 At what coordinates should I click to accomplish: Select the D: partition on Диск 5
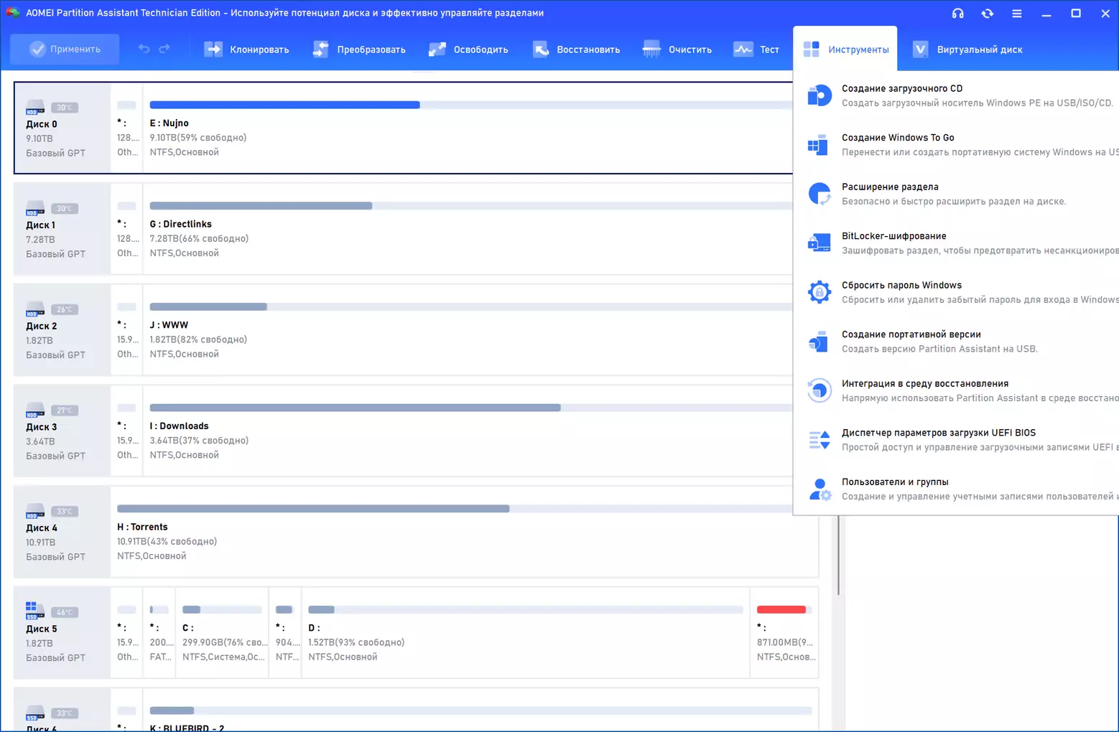point(526,632)
